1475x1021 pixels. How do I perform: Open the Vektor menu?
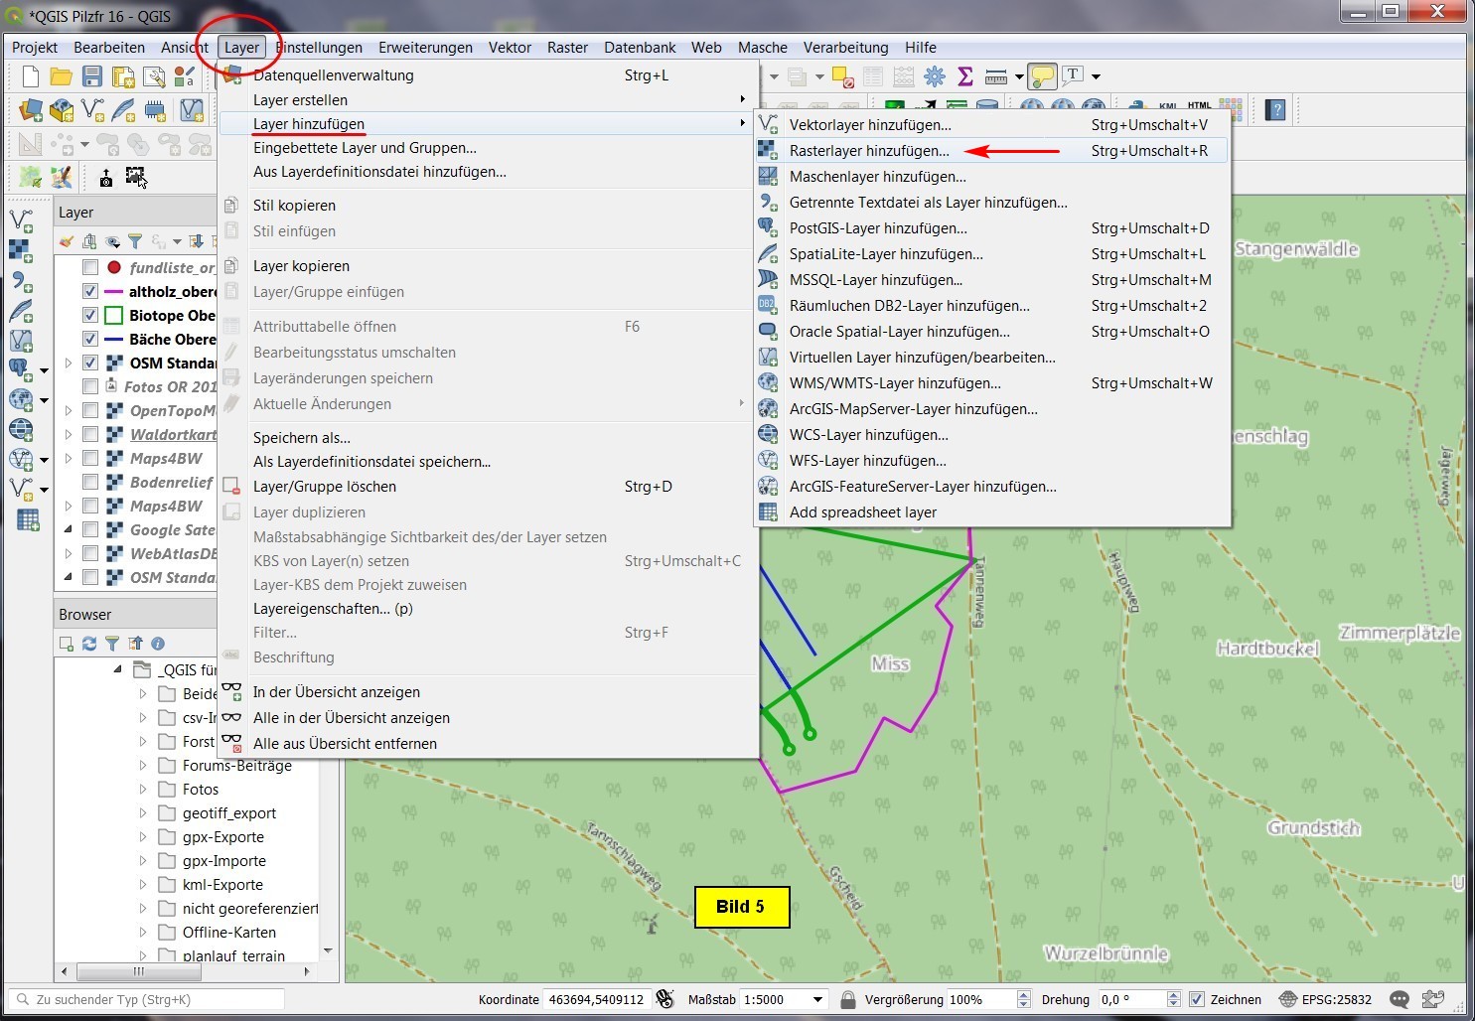tap(510, 47)
